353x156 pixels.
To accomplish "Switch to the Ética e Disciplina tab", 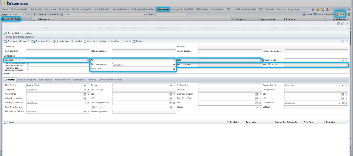I will 27,80.
